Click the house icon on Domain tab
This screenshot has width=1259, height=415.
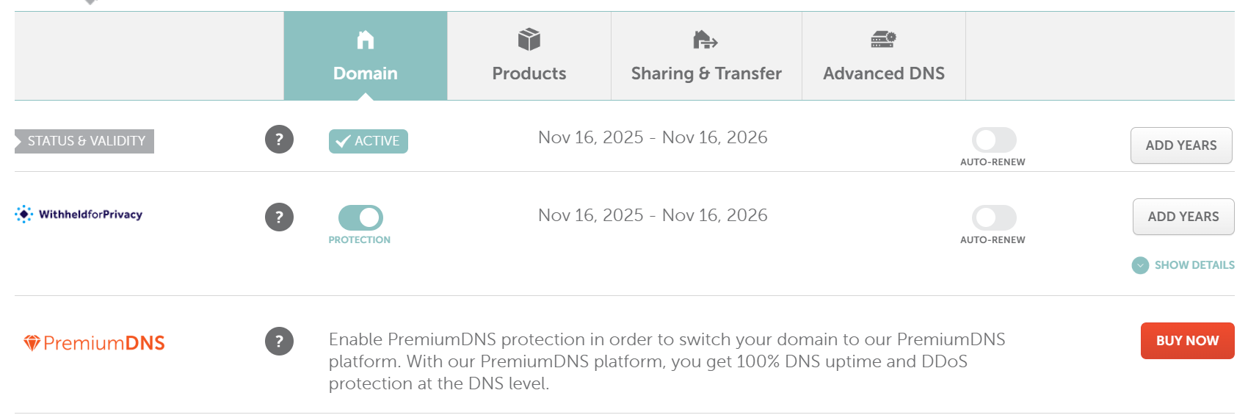365,40
